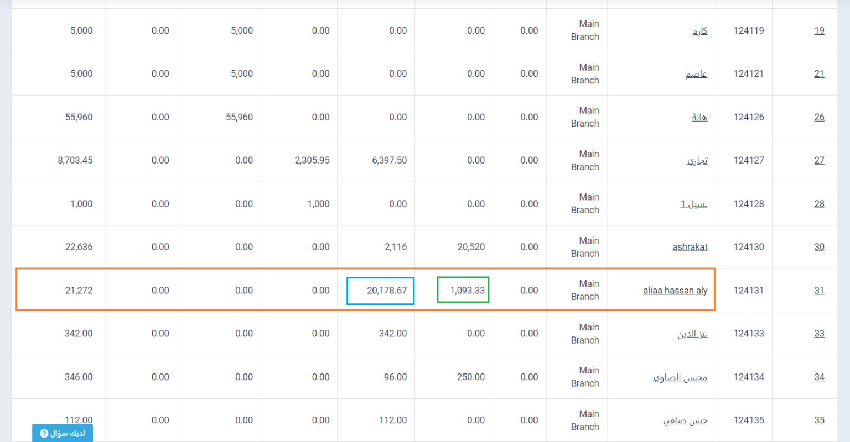Open client link 'عز الدين'
850x442 pixels.
tap(693, 334)
